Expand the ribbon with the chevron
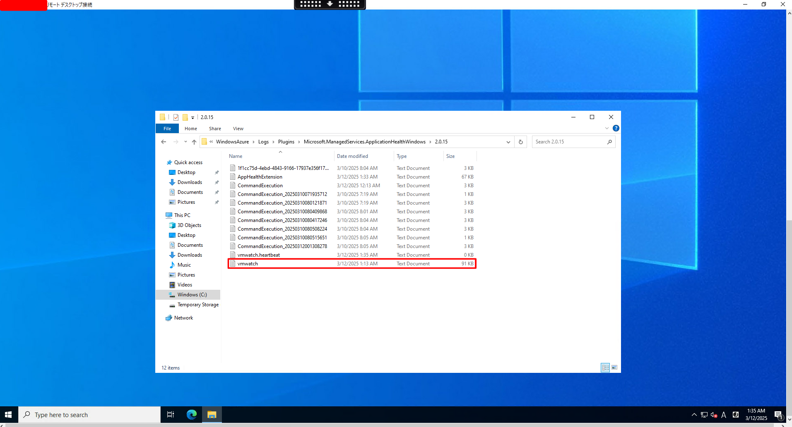The image size is (792, 427). 607,128
